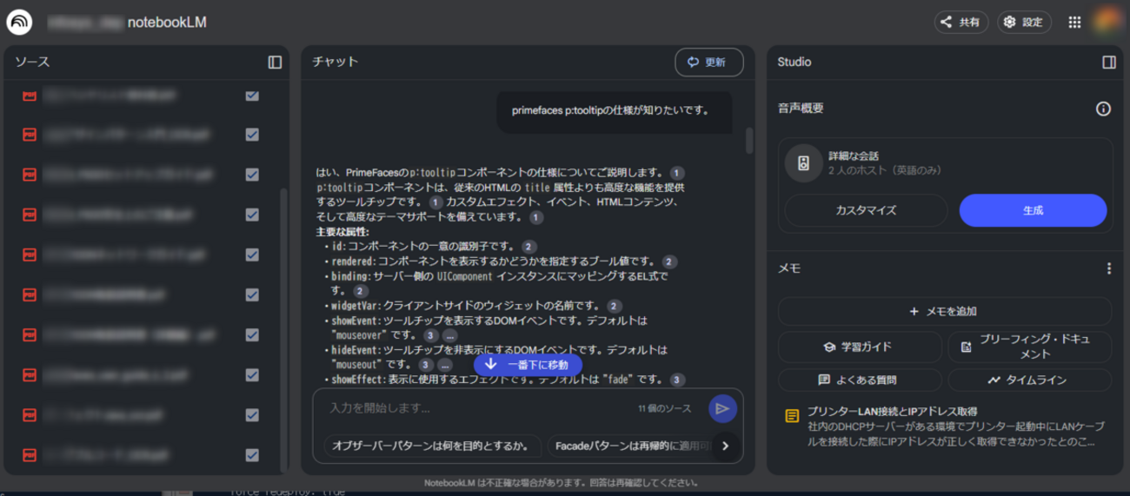The height and width of the screenshot is (496, 1130).
Task: Click the 詳細な会話 label
Action: (854, 156)
